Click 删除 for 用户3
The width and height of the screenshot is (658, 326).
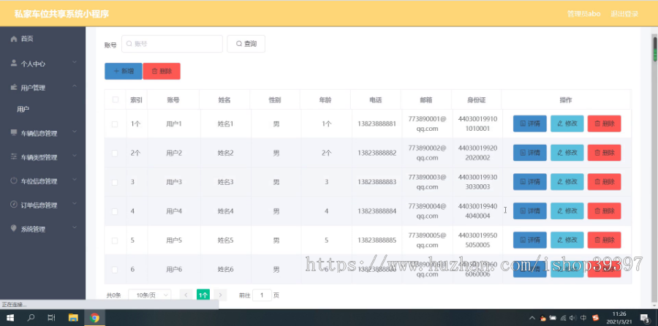[x=605, y=182]
